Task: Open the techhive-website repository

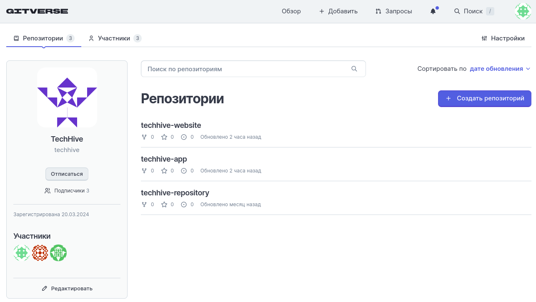Action: click(x=171, y=125)
